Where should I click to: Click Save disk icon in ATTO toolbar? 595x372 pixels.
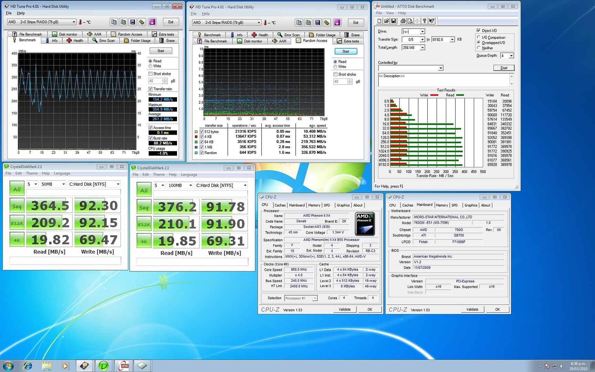coord(394,21)
